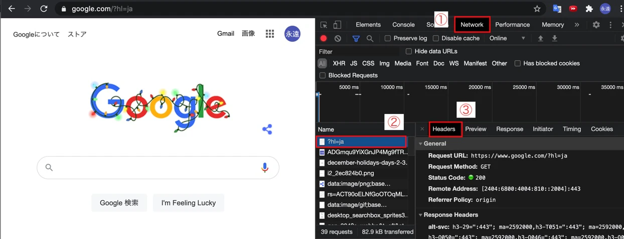Switch to the Console panel
The height and width of the screenshot is (239, 624).
tap(403, 25)
